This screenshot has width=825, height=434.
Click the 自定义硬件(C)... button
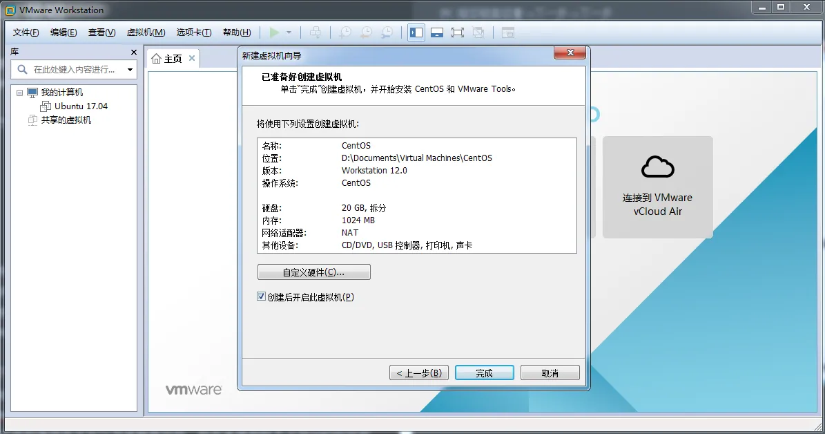coord(314,272)
